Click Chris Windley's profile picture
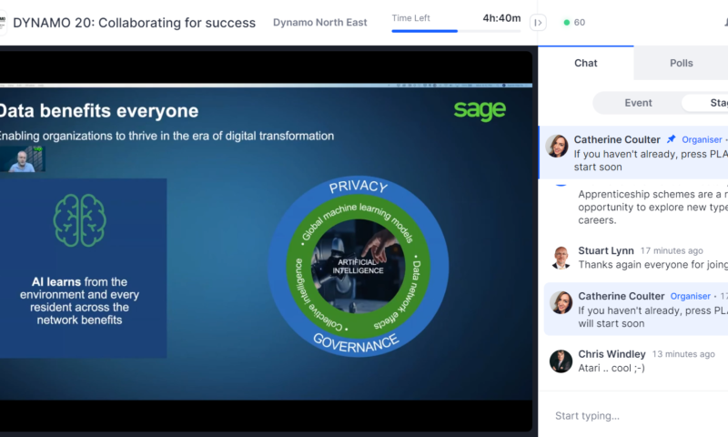 click(561, 361)
